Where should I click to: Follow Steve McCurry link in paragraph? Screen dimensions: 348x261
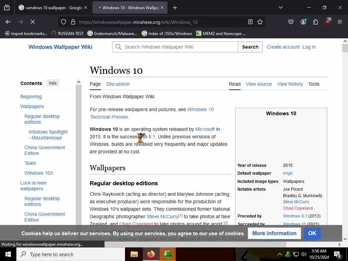(162, 216)
